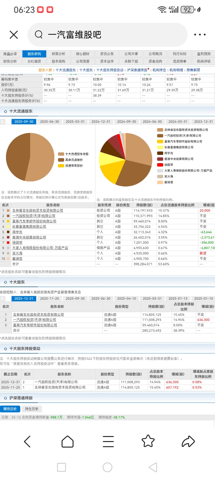Open 长春富晟集团有限公司 shareholder details
Viewport: 215px width, 479px height.
coord(29,227)
